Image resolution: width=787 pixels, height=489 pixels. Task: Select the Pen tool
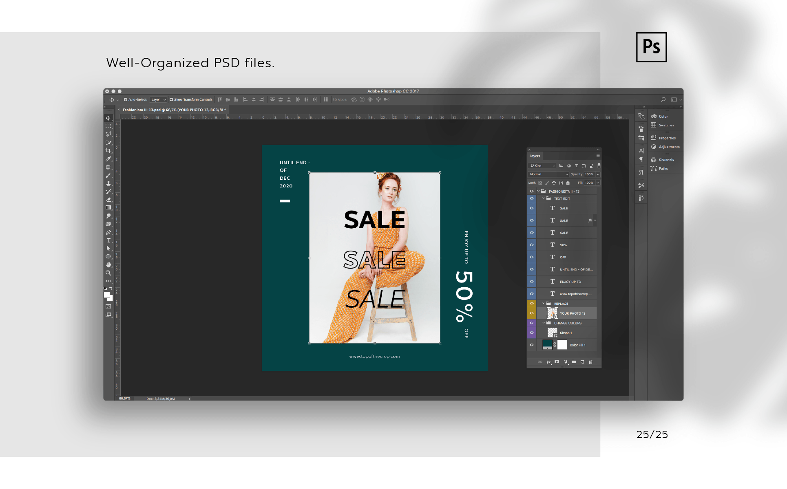click(x=108, y=232)
